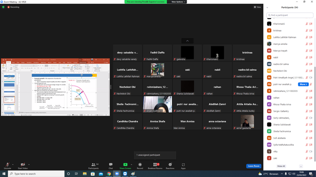Select Sofi atullaela in participant list

pyautogui.click(x=290, y=138)
